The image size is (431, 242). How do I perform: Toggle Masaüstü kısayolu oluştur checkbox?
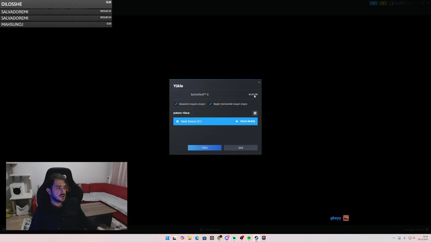[x=176, y=104]
